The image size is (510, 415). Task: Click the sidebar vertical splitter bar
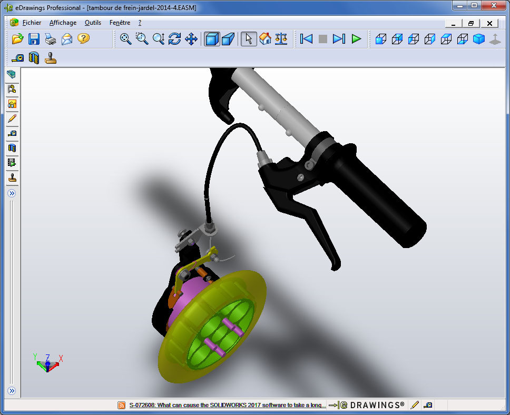[12, 292]
